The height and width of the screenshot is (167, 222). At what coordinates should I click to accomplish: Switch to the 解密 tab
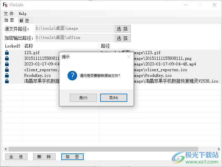pyautogui.click(x=24, y=21)
